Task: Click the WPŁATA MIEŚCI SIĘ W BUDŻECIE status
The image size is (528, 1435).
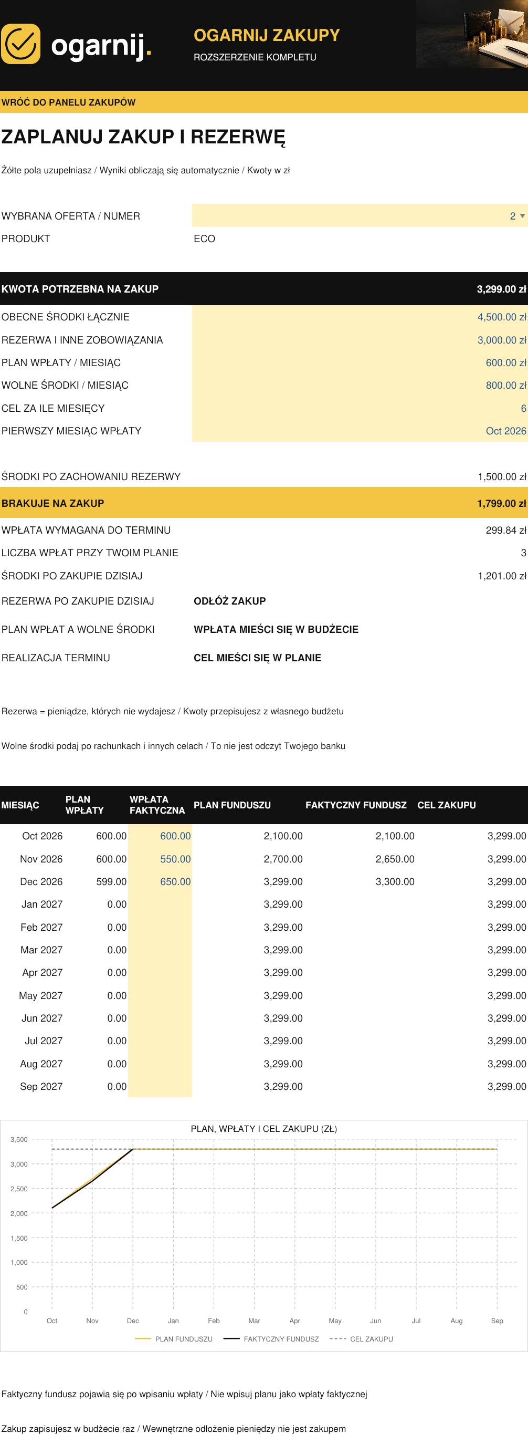Action: click(276, 629)
